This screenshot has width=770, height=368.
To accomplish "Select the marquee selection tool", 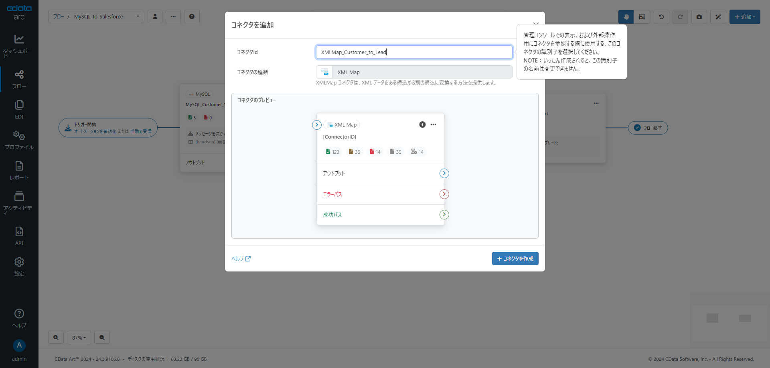I will (x=642, y=17).
